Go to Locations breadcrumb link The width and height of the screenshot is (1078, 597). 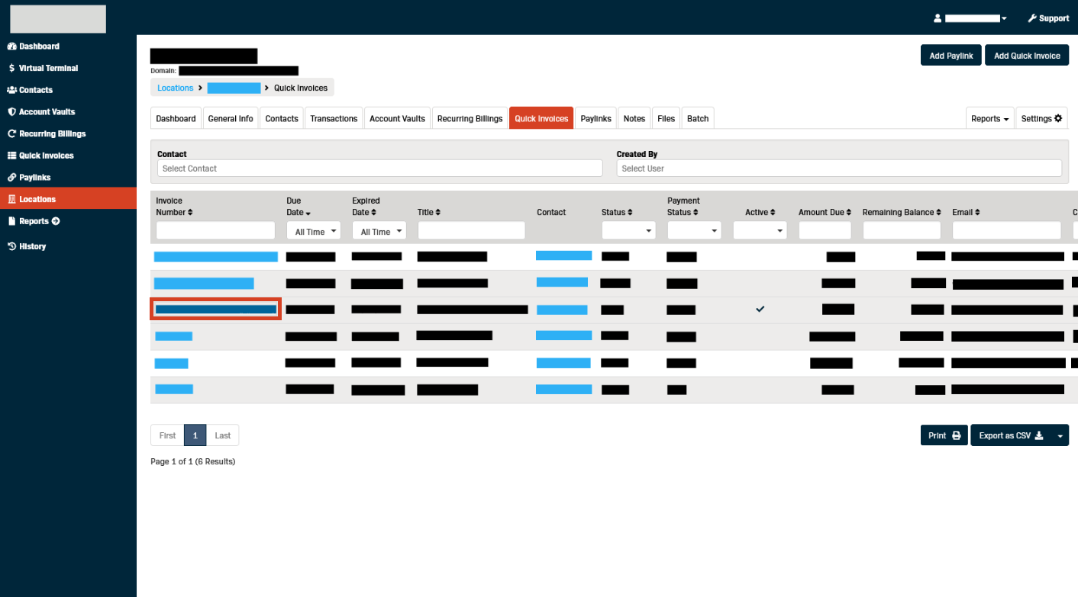point(175,88)
